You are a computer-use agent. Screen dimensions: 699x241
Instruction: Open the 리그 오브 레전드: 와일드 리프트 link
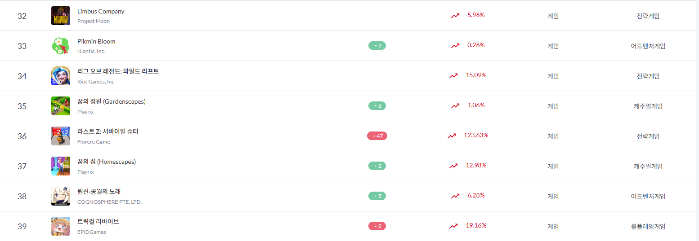[x=118, y=71]
